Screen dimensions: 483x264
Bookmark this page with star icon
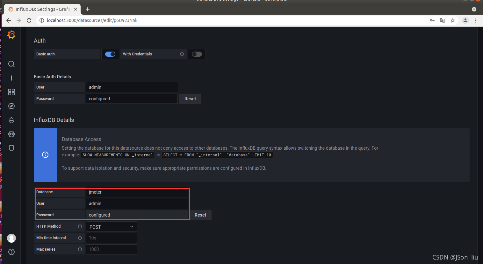[453, 20]
